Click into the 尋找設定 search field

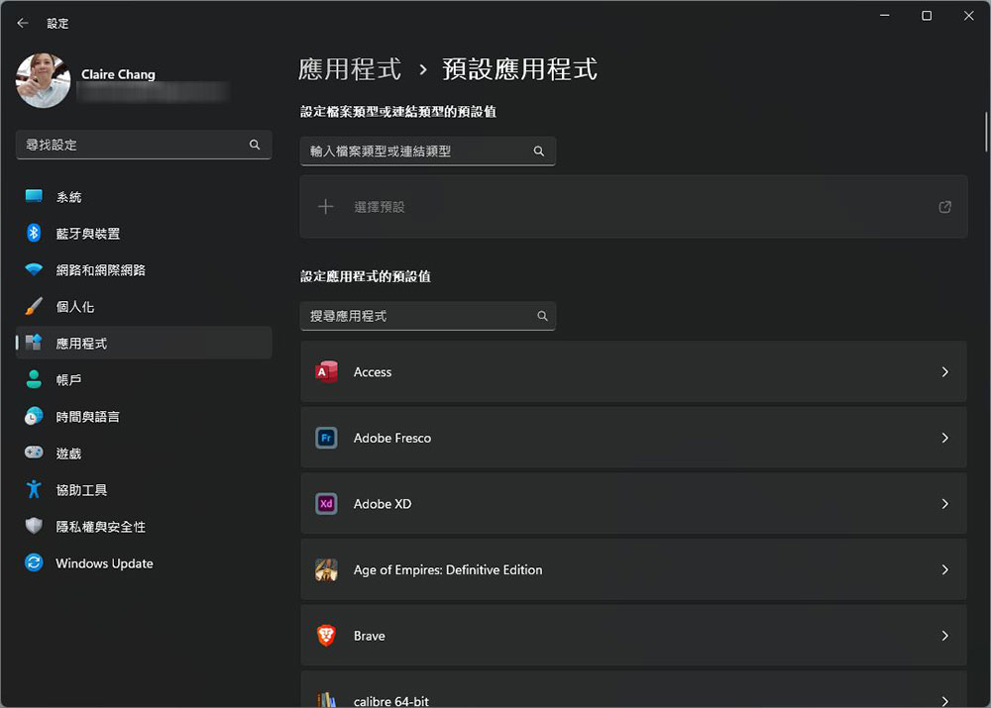point(144,145)
